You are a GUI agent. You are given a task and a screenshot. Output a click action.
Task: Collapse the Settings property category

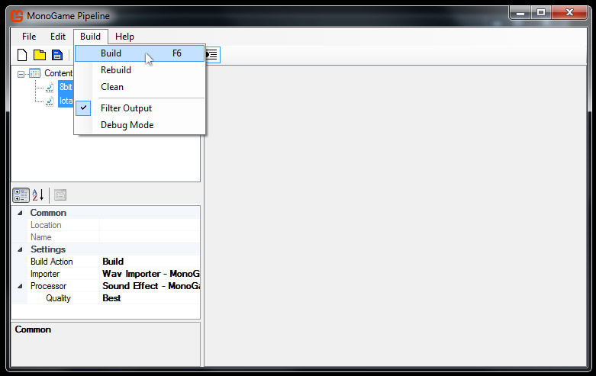(x=20, y=249)
